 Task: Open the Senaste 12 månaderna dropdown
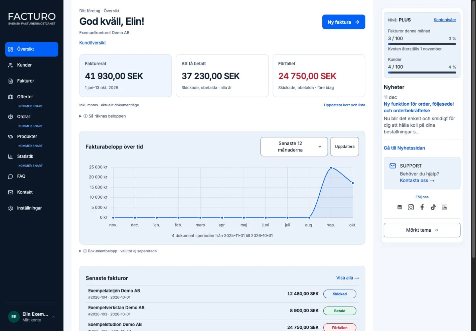click(294, 146)
